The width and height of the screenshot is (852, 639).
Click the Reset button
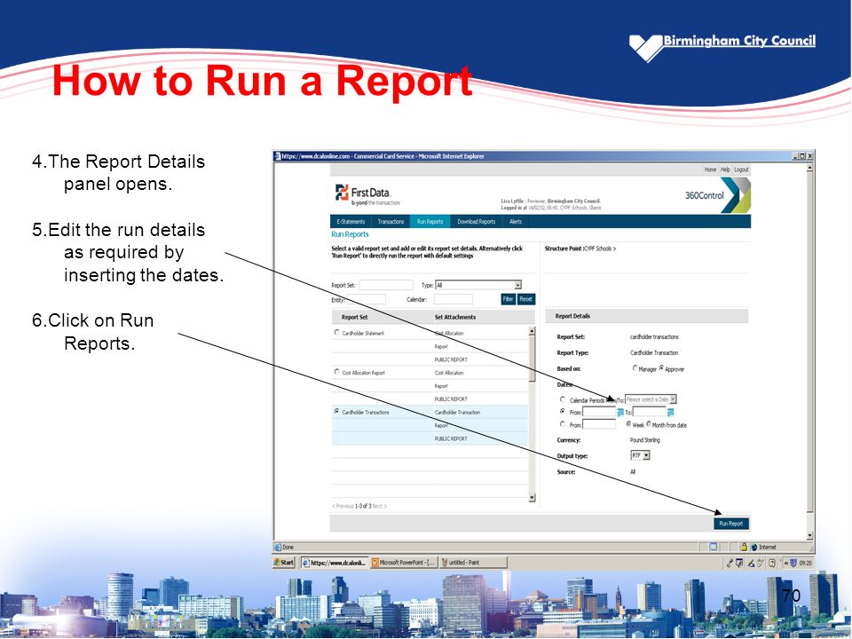525,299
